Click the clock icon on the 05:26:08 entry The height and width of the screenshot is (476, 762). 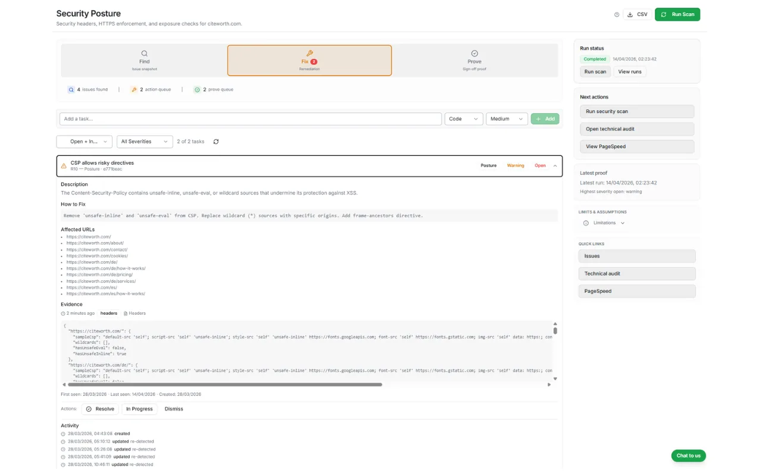63,449
